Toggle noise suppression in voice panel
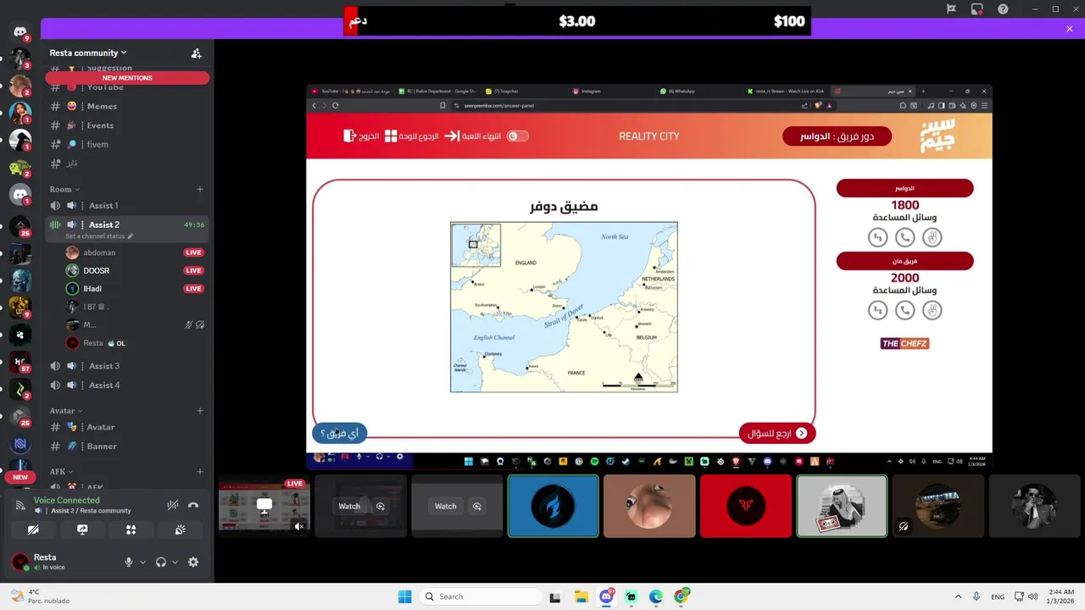The width and height of the screenshot is (1085, 610). [173, 505]
